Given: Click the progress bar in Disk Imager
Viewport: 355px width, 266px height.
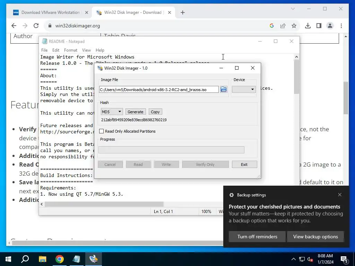Looking at the screenshot, I should tap(171, 150).
